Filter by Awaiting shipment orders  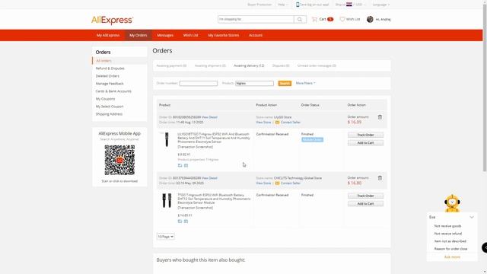click(210, 66)
